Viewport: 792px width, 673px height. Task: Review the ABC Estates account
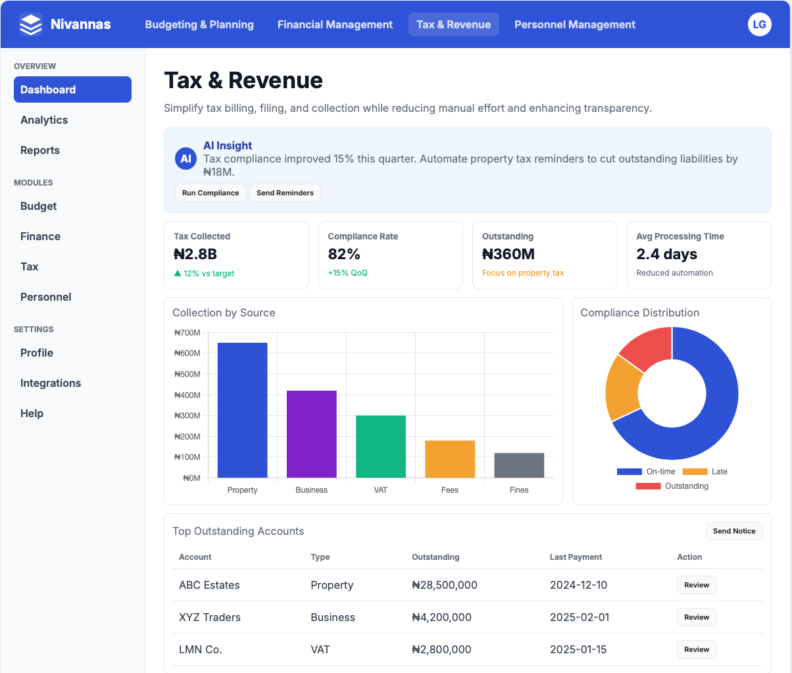click(x=696, y=585)
